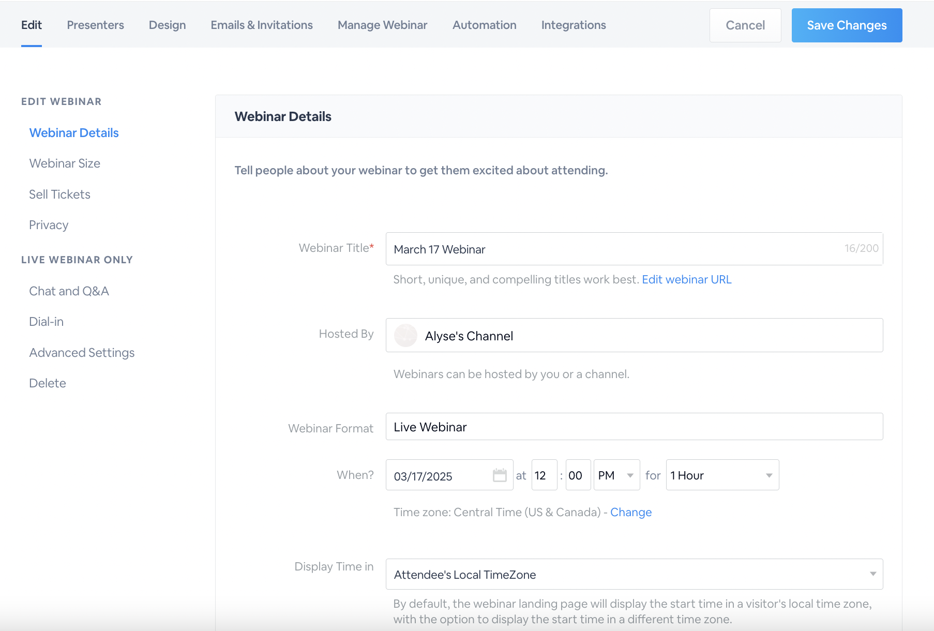Select Sell Tickets from the sidebar
This screenshot has width=934, height=631.
tap(59, 194)
